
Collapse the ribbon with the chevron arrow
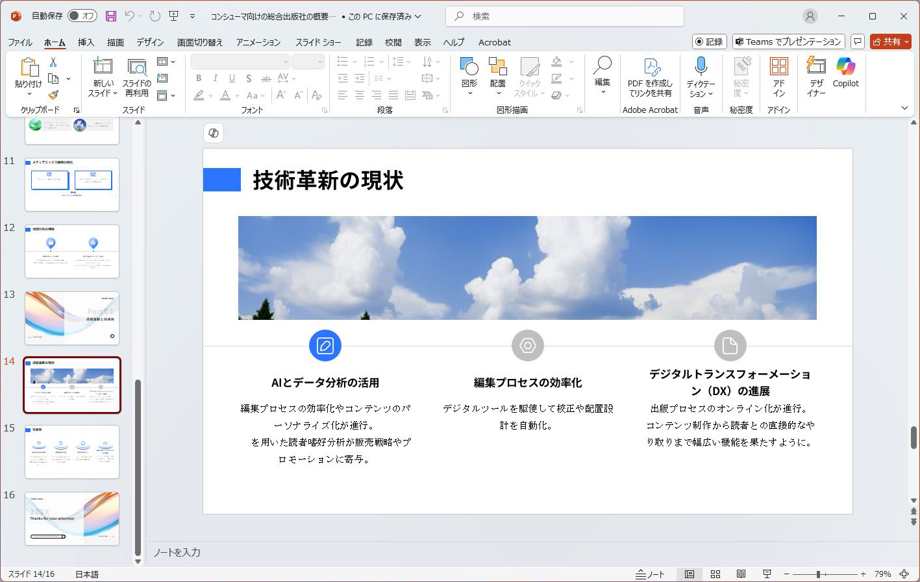click(x=904, y=108)
